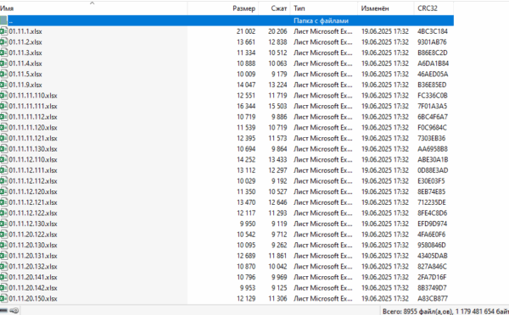
Task: Sort files by the CRC32 column header
Action: click(x=434, y=8)
